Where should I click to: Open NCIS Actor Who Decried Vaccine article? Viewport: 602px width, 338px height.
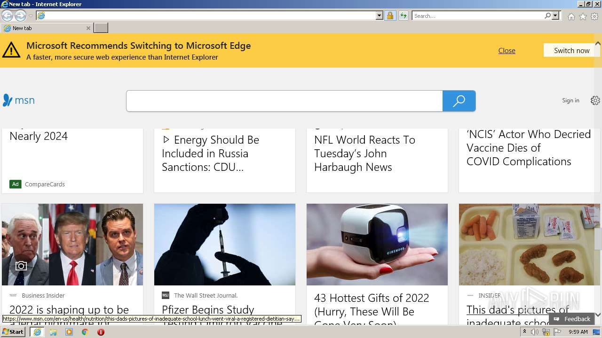(529, 148)
